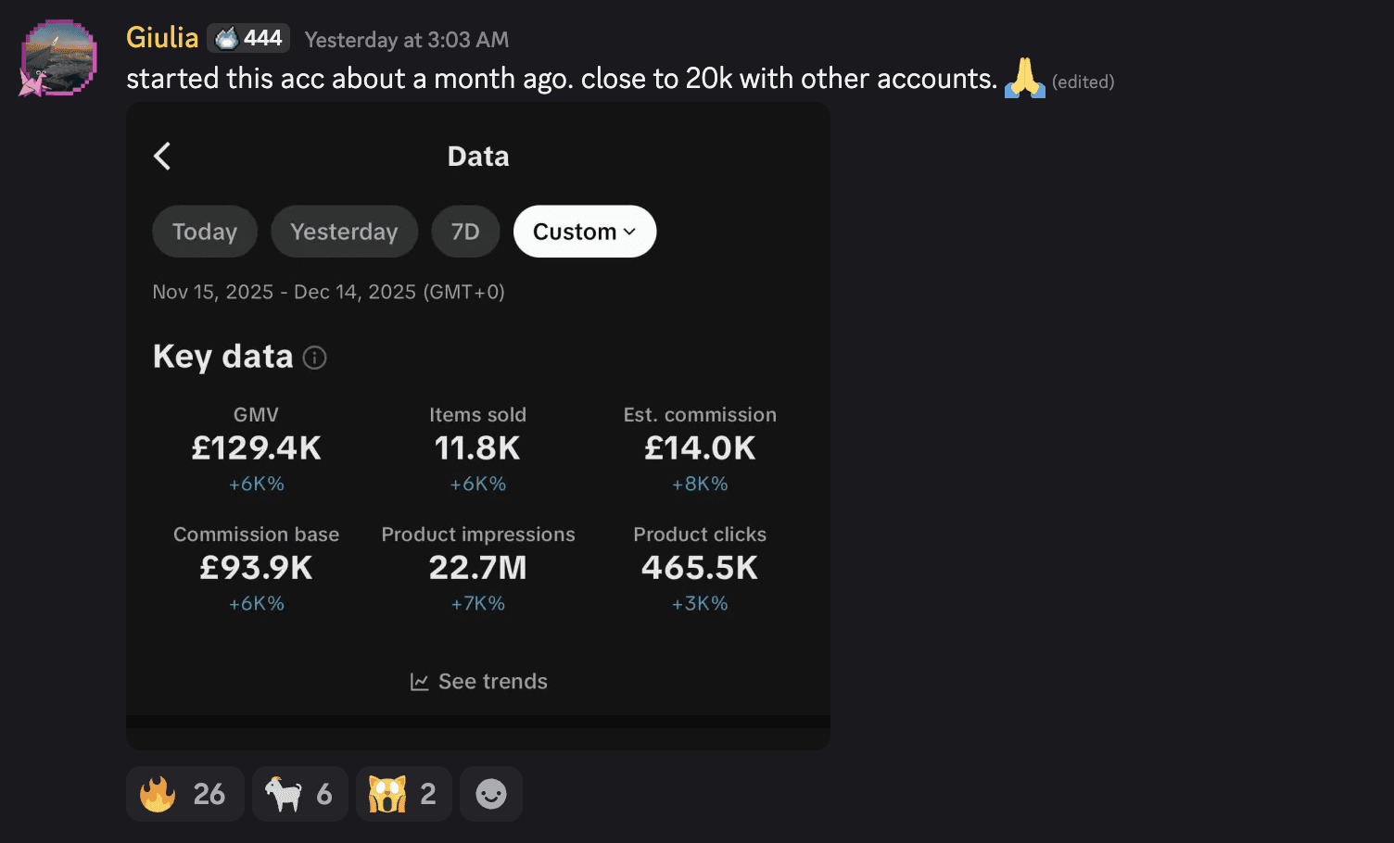Click the Key data info icon
This screenshot has width=1394, height=843.
click(315, 358)
